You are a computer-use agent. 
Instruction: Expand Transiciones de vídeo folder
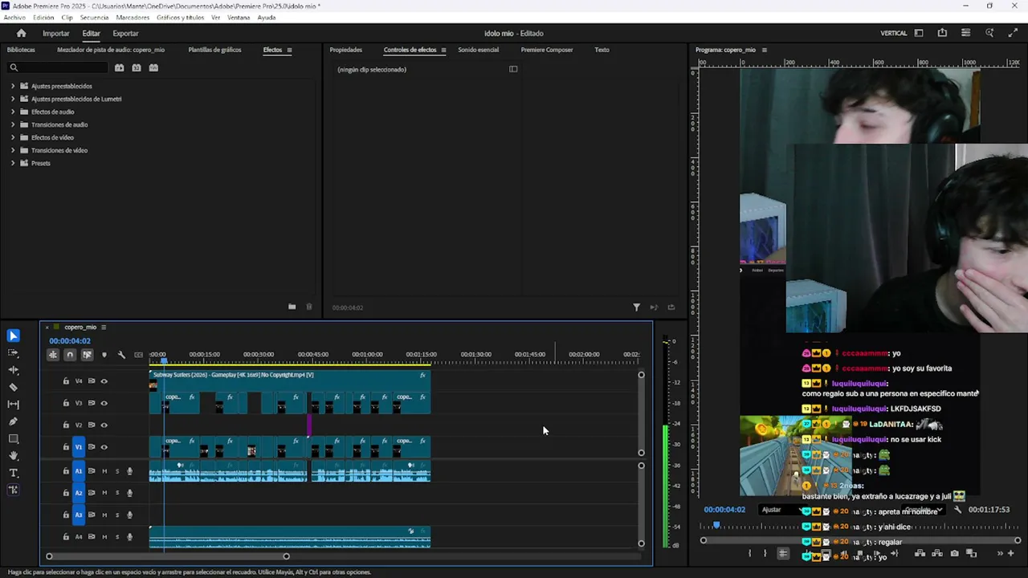pyautogui.click(x=13, y=150)
